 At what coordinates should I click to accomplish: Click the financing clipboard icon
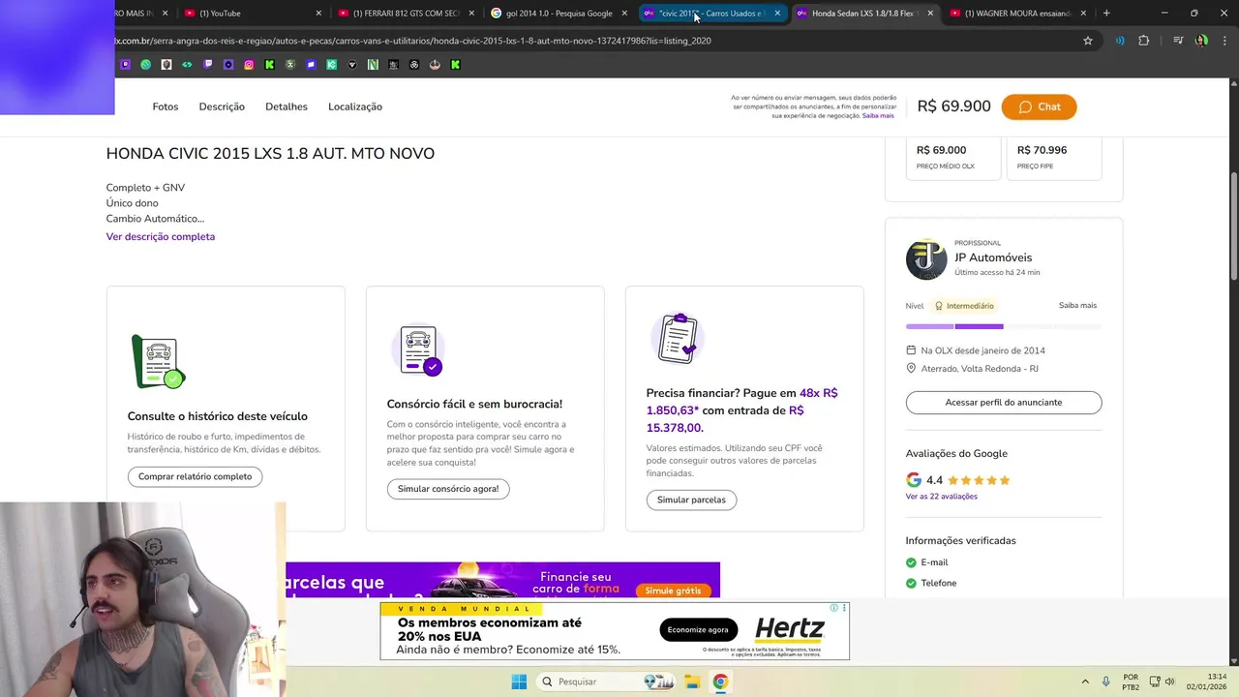pos(678,338)
